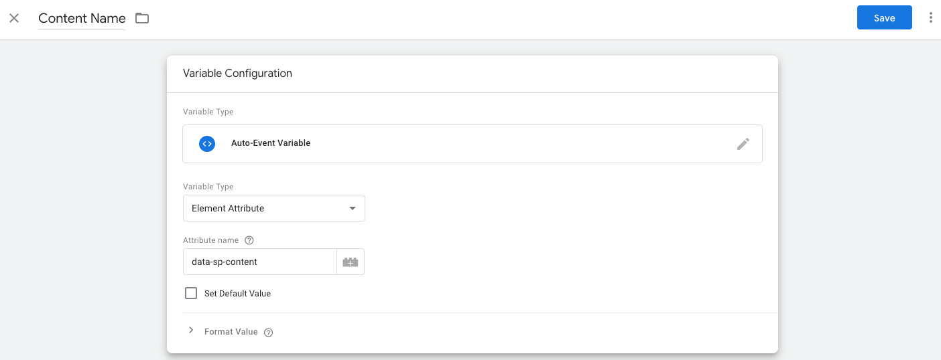Screen dimensions: 941x360
Task: Enable the Set Default Value checkbox
Action: pos(191,293)
